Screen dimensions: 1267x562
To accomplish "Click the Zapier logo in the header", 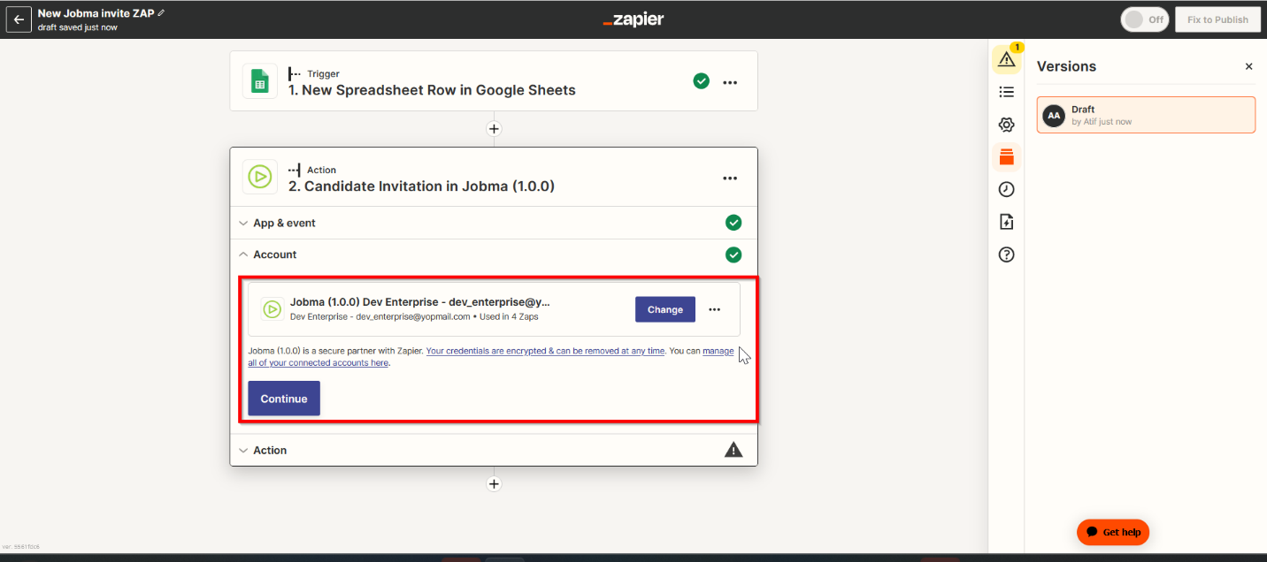I will [633, 19].
